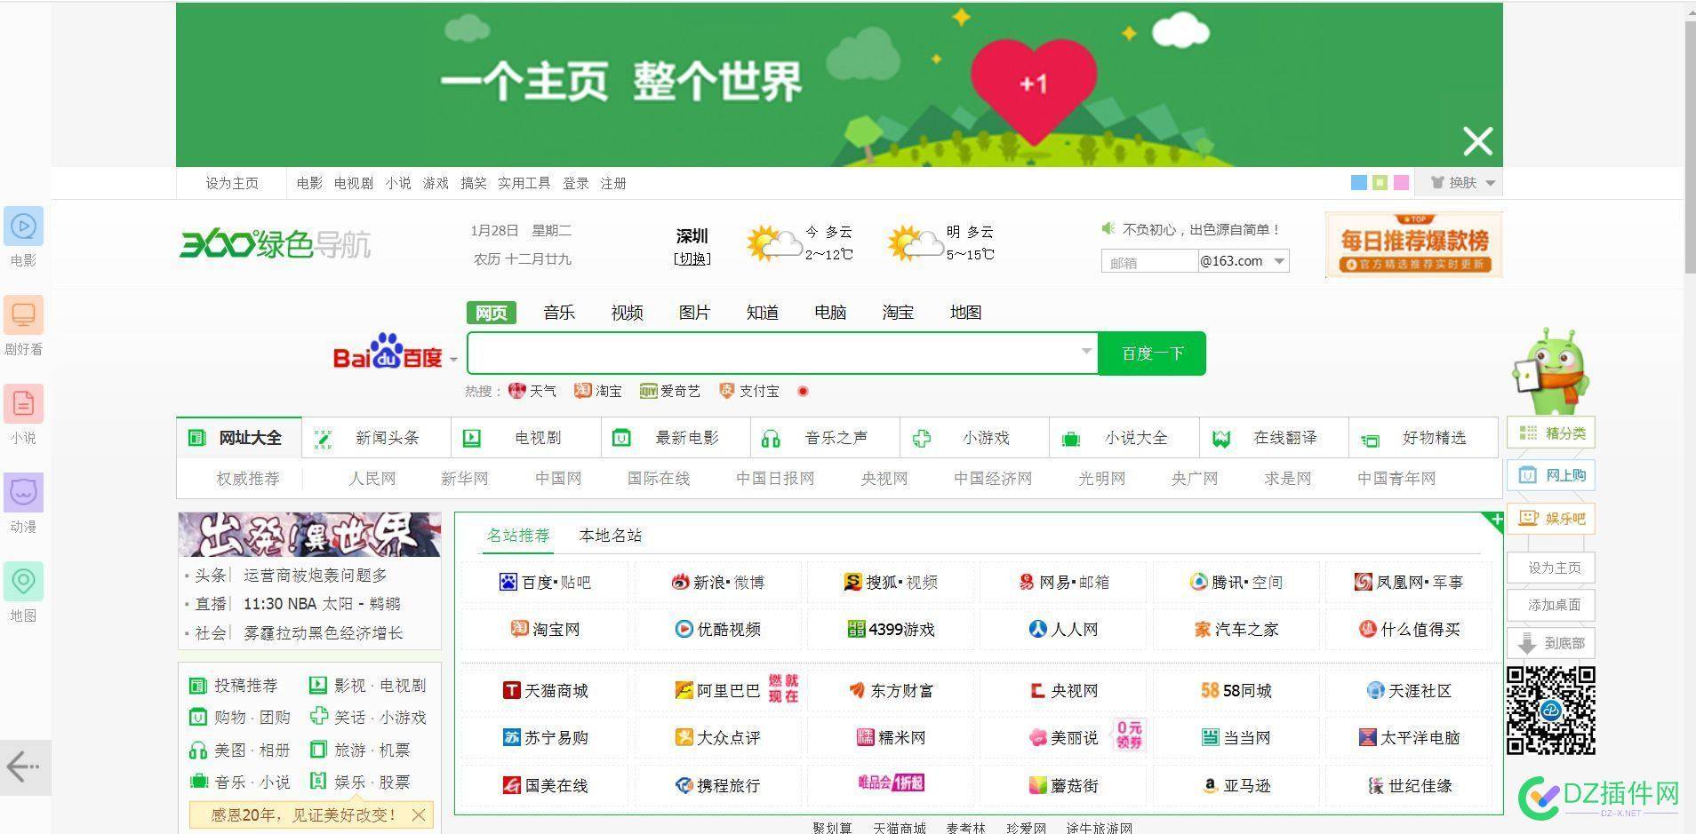Select the 网页 search tab
The image size is (1696, 834).
point(491,313)
